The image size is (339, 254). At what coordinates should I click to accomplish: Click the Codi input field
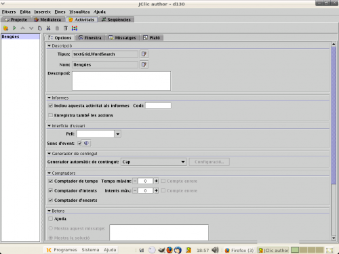click(158, 106)
